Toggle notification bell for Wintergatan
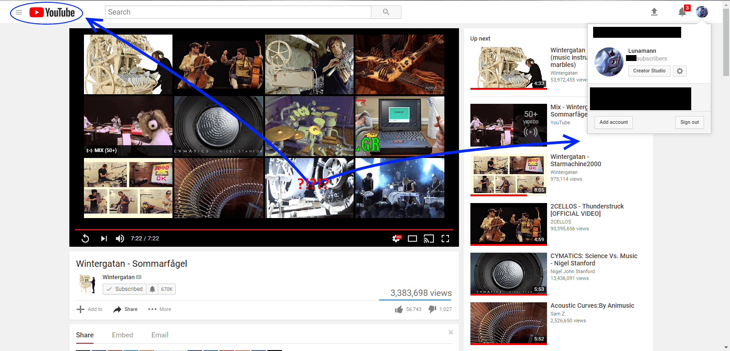The width and height of the screenshot is (730, 351). click(152, 289)
